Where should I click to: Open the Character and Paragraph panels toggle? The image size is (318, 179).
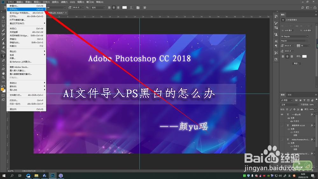pyautogui.click(x=138, y=8)
